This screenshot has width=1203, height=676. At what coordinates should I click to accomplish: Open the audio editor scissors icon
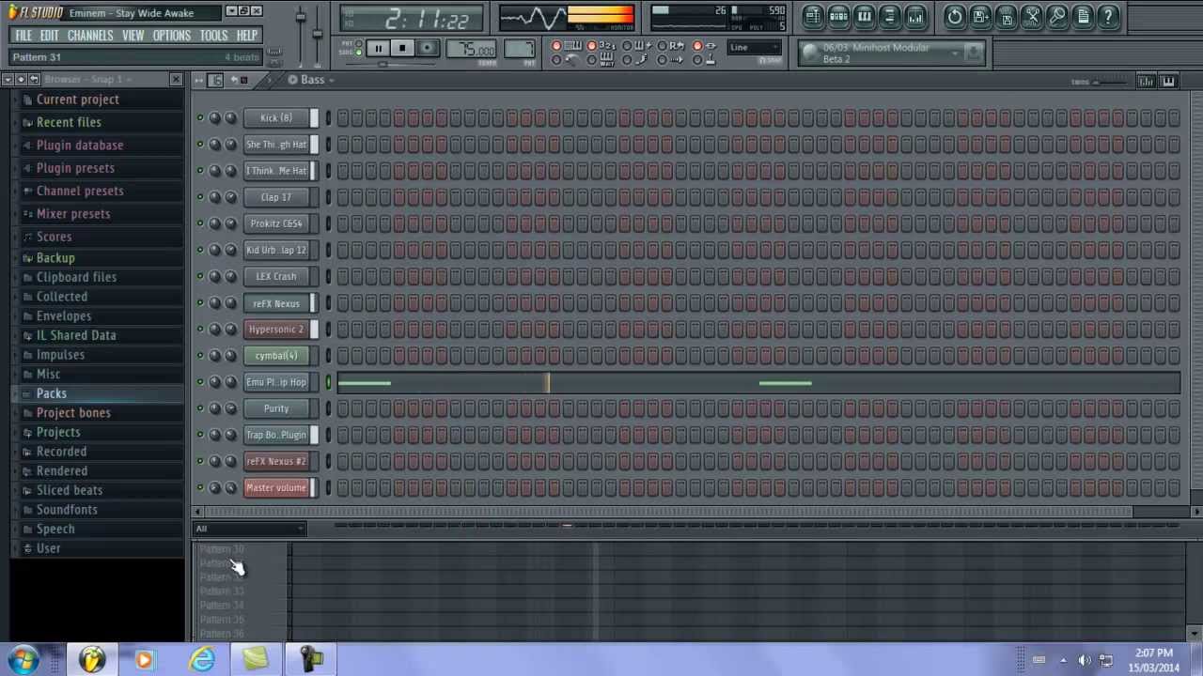1031,16
